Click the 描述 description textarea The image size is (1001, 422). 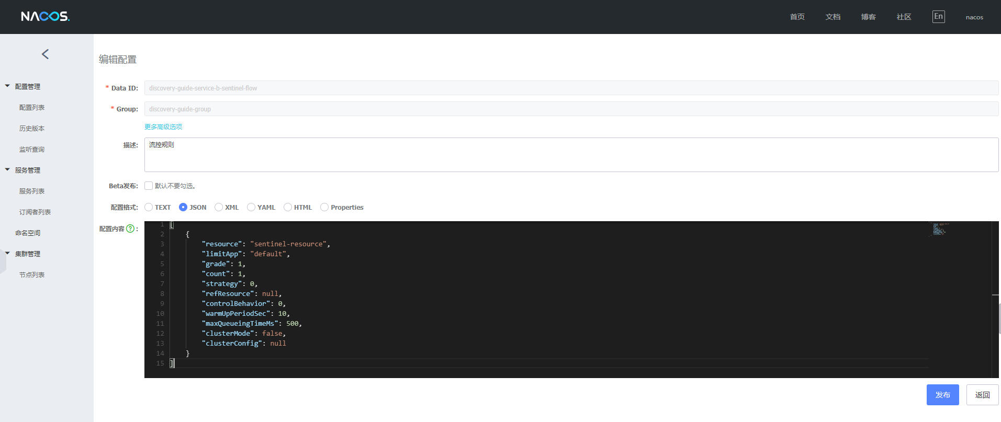point(571,155)
